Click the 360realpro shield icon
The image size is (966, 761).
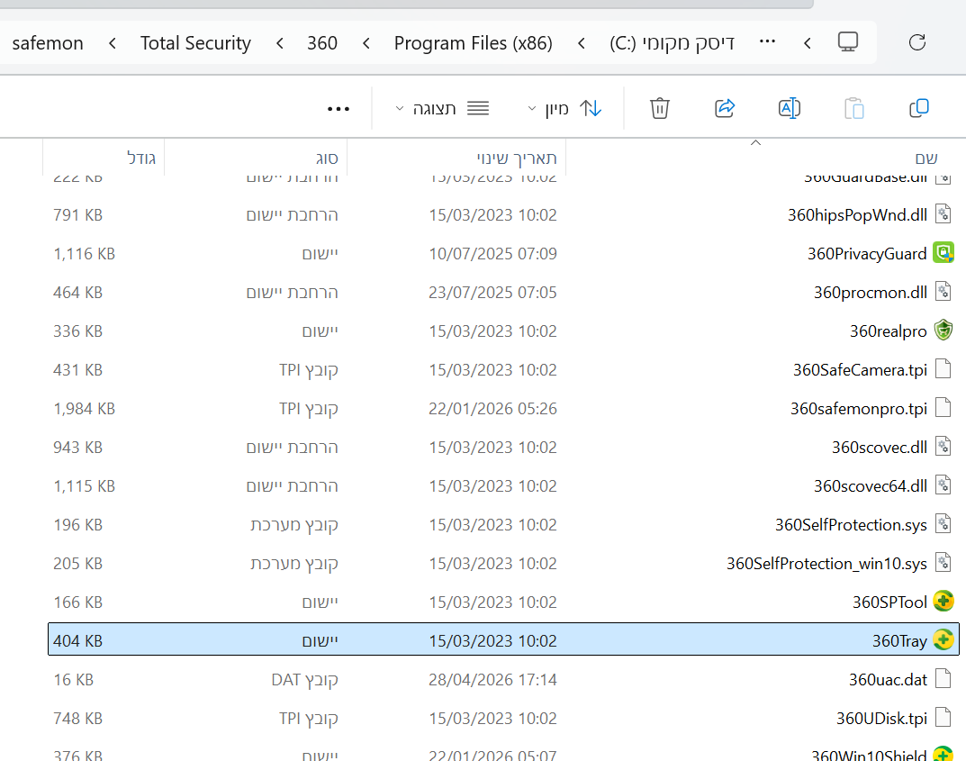(943, 331)
